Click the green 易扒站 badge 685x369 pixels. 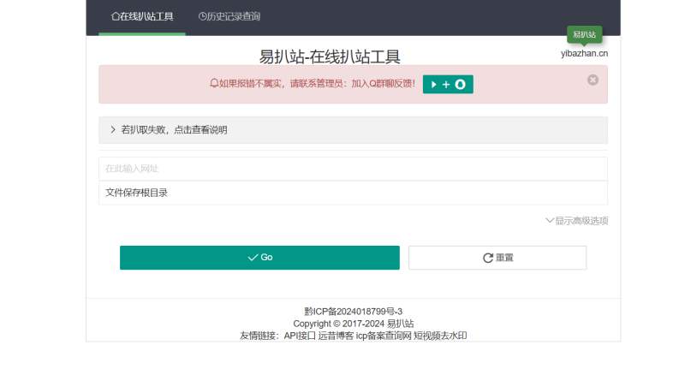[584, 34]
